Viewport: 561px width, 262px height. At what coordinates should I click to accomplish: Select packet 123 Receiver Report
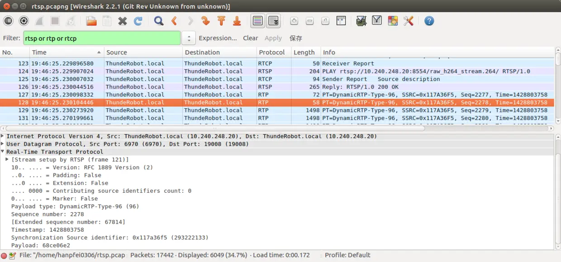277,63
